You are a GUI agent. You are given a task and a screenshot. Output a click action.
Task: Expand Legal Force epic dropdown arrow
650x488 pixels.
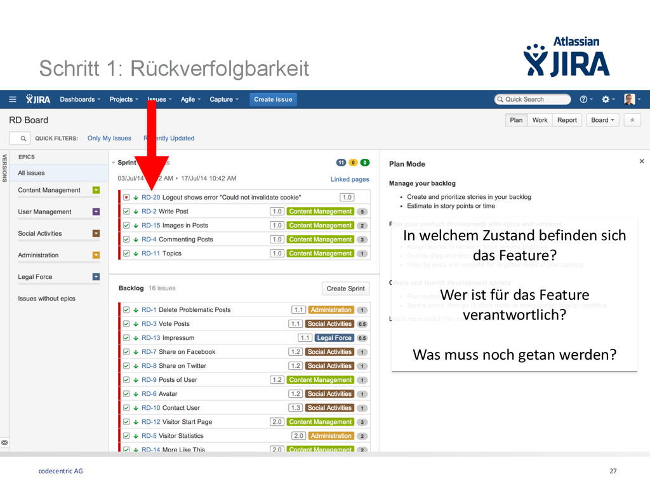pyautogui.click(x=96, y=277)
